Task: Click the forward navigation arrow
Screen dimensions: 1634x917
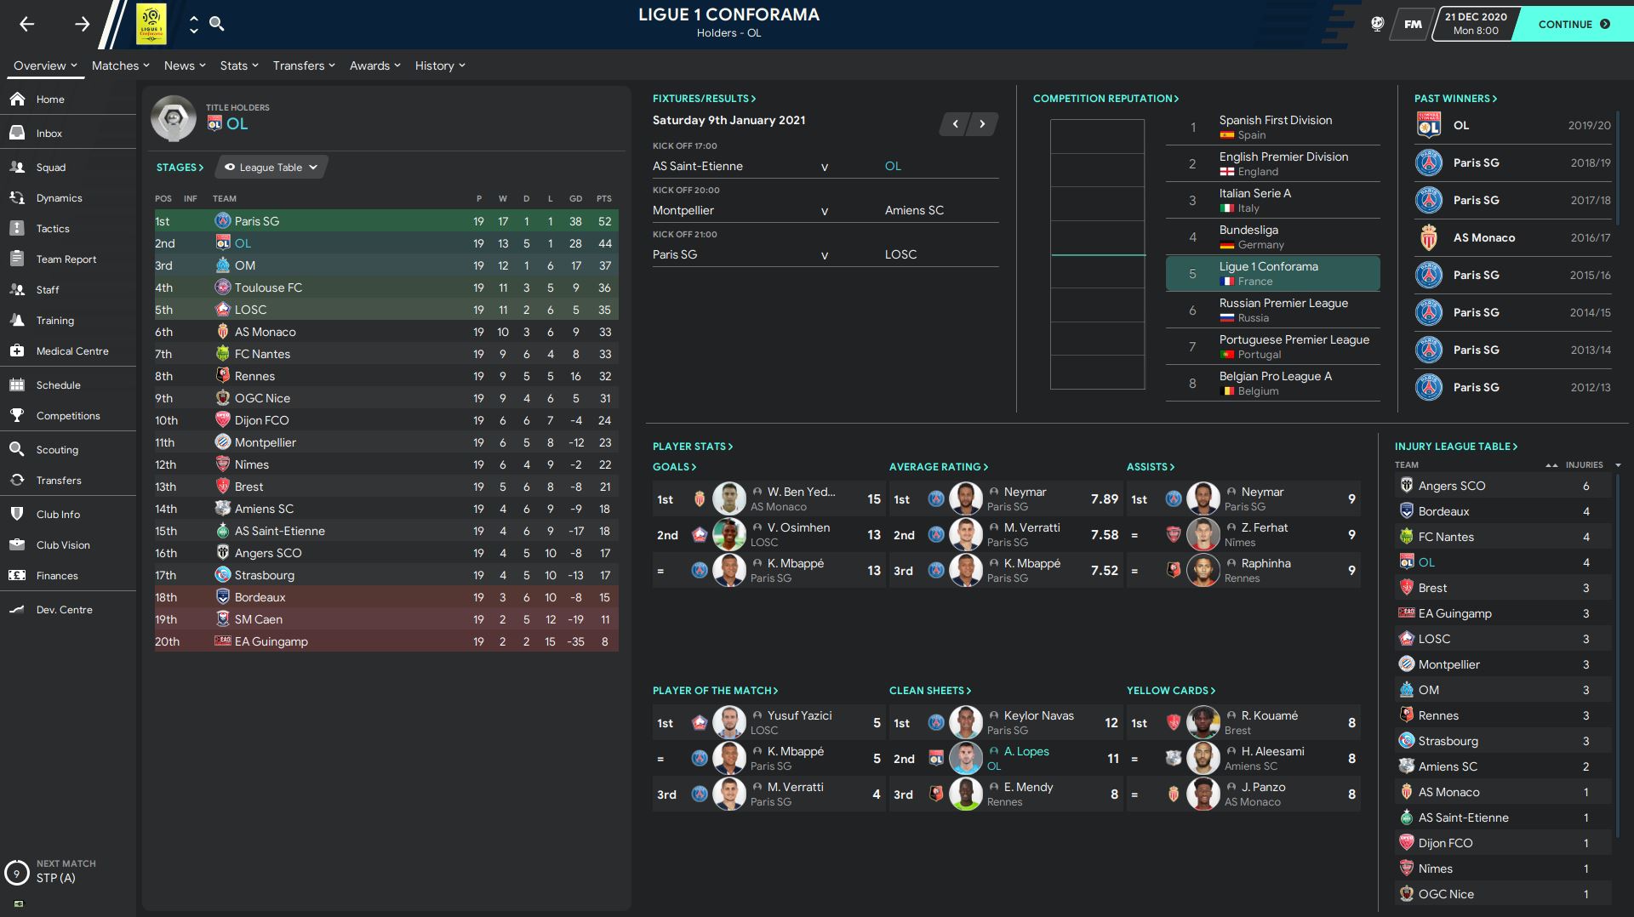Action: (x=82, y=24)
